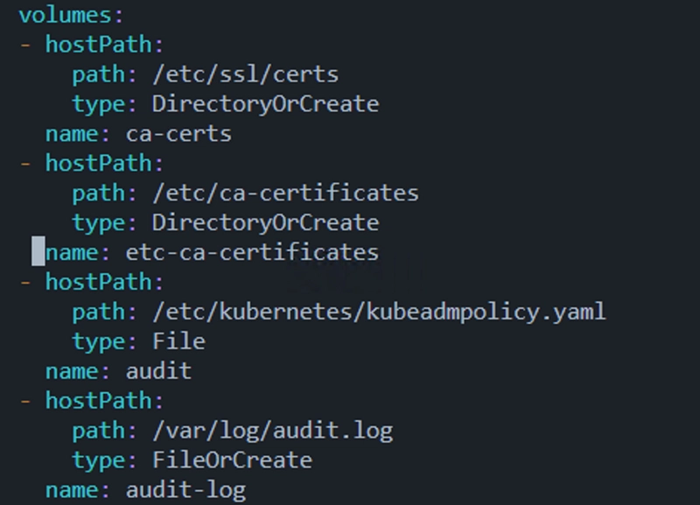Viewport: 700px width, 505px height.
Task: Click the "type" key before FileOrCreate
Action: [98, 460]
